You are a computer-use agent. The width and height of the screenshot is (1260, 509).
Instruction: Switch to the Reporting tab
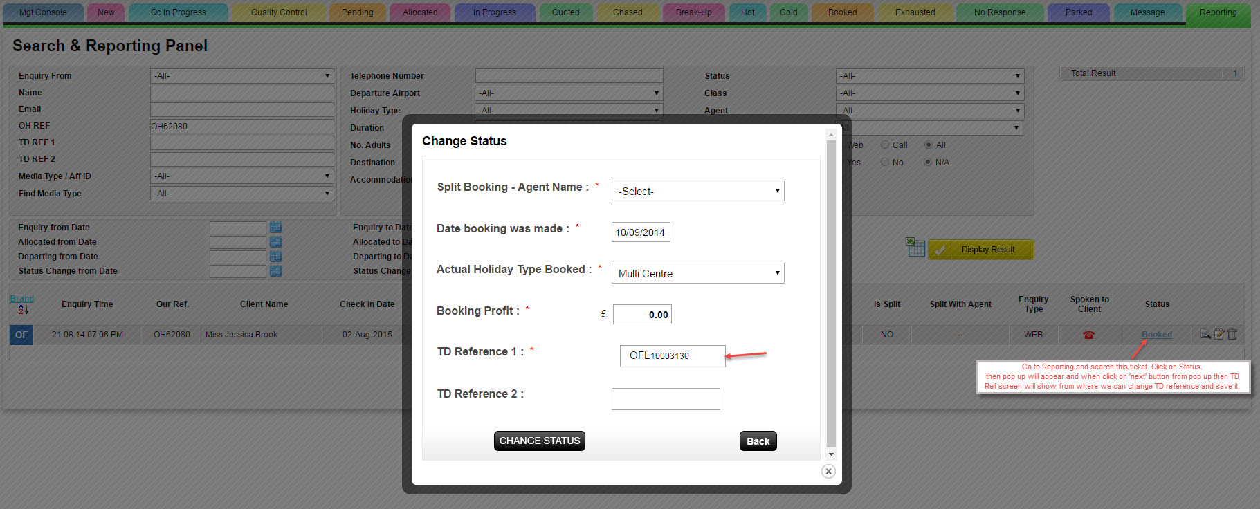coord(1218,12)
